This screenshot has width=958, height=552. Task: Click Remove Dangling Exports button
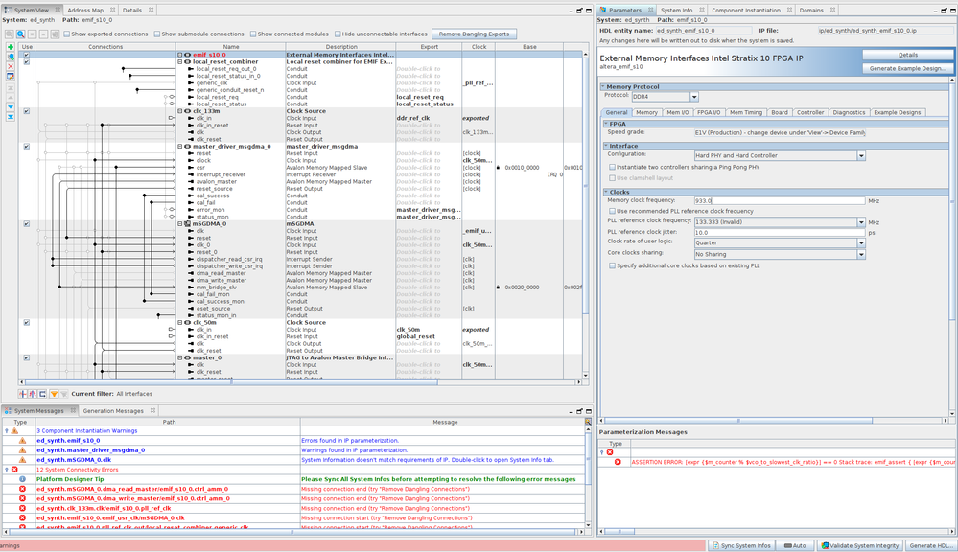(476, 34)
